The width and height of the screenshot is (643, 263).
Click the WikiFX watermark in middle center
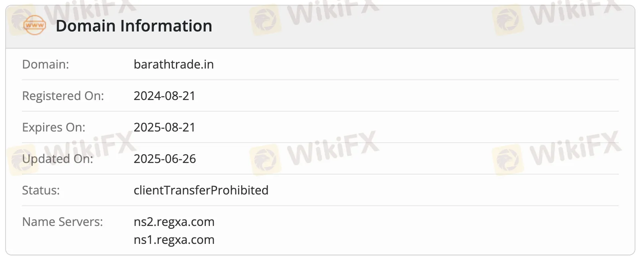(314, 152)
